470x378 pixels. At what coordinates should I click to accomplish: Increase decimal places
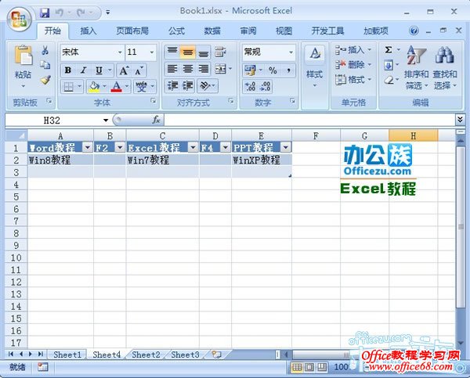point(251,87)
